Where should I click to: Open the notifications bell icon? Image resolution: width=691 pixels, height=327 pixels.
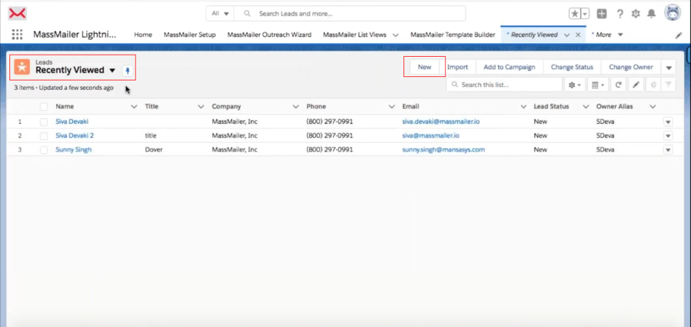pos(651,14)
